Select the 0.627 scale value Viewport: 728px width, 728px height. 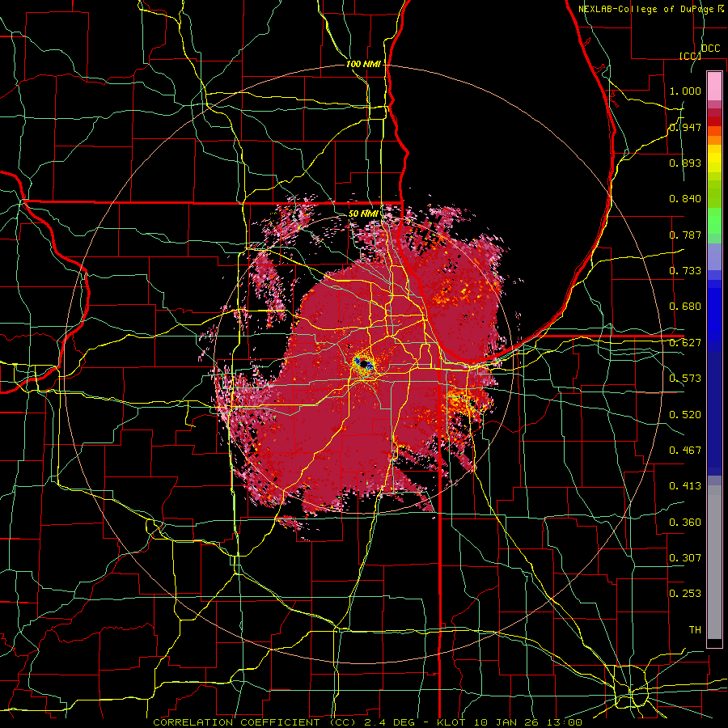(x=685, y=343)
